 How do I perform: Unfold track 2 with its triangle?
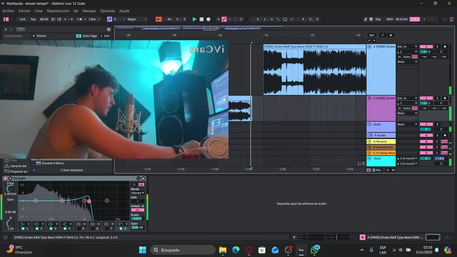[370, 98]
